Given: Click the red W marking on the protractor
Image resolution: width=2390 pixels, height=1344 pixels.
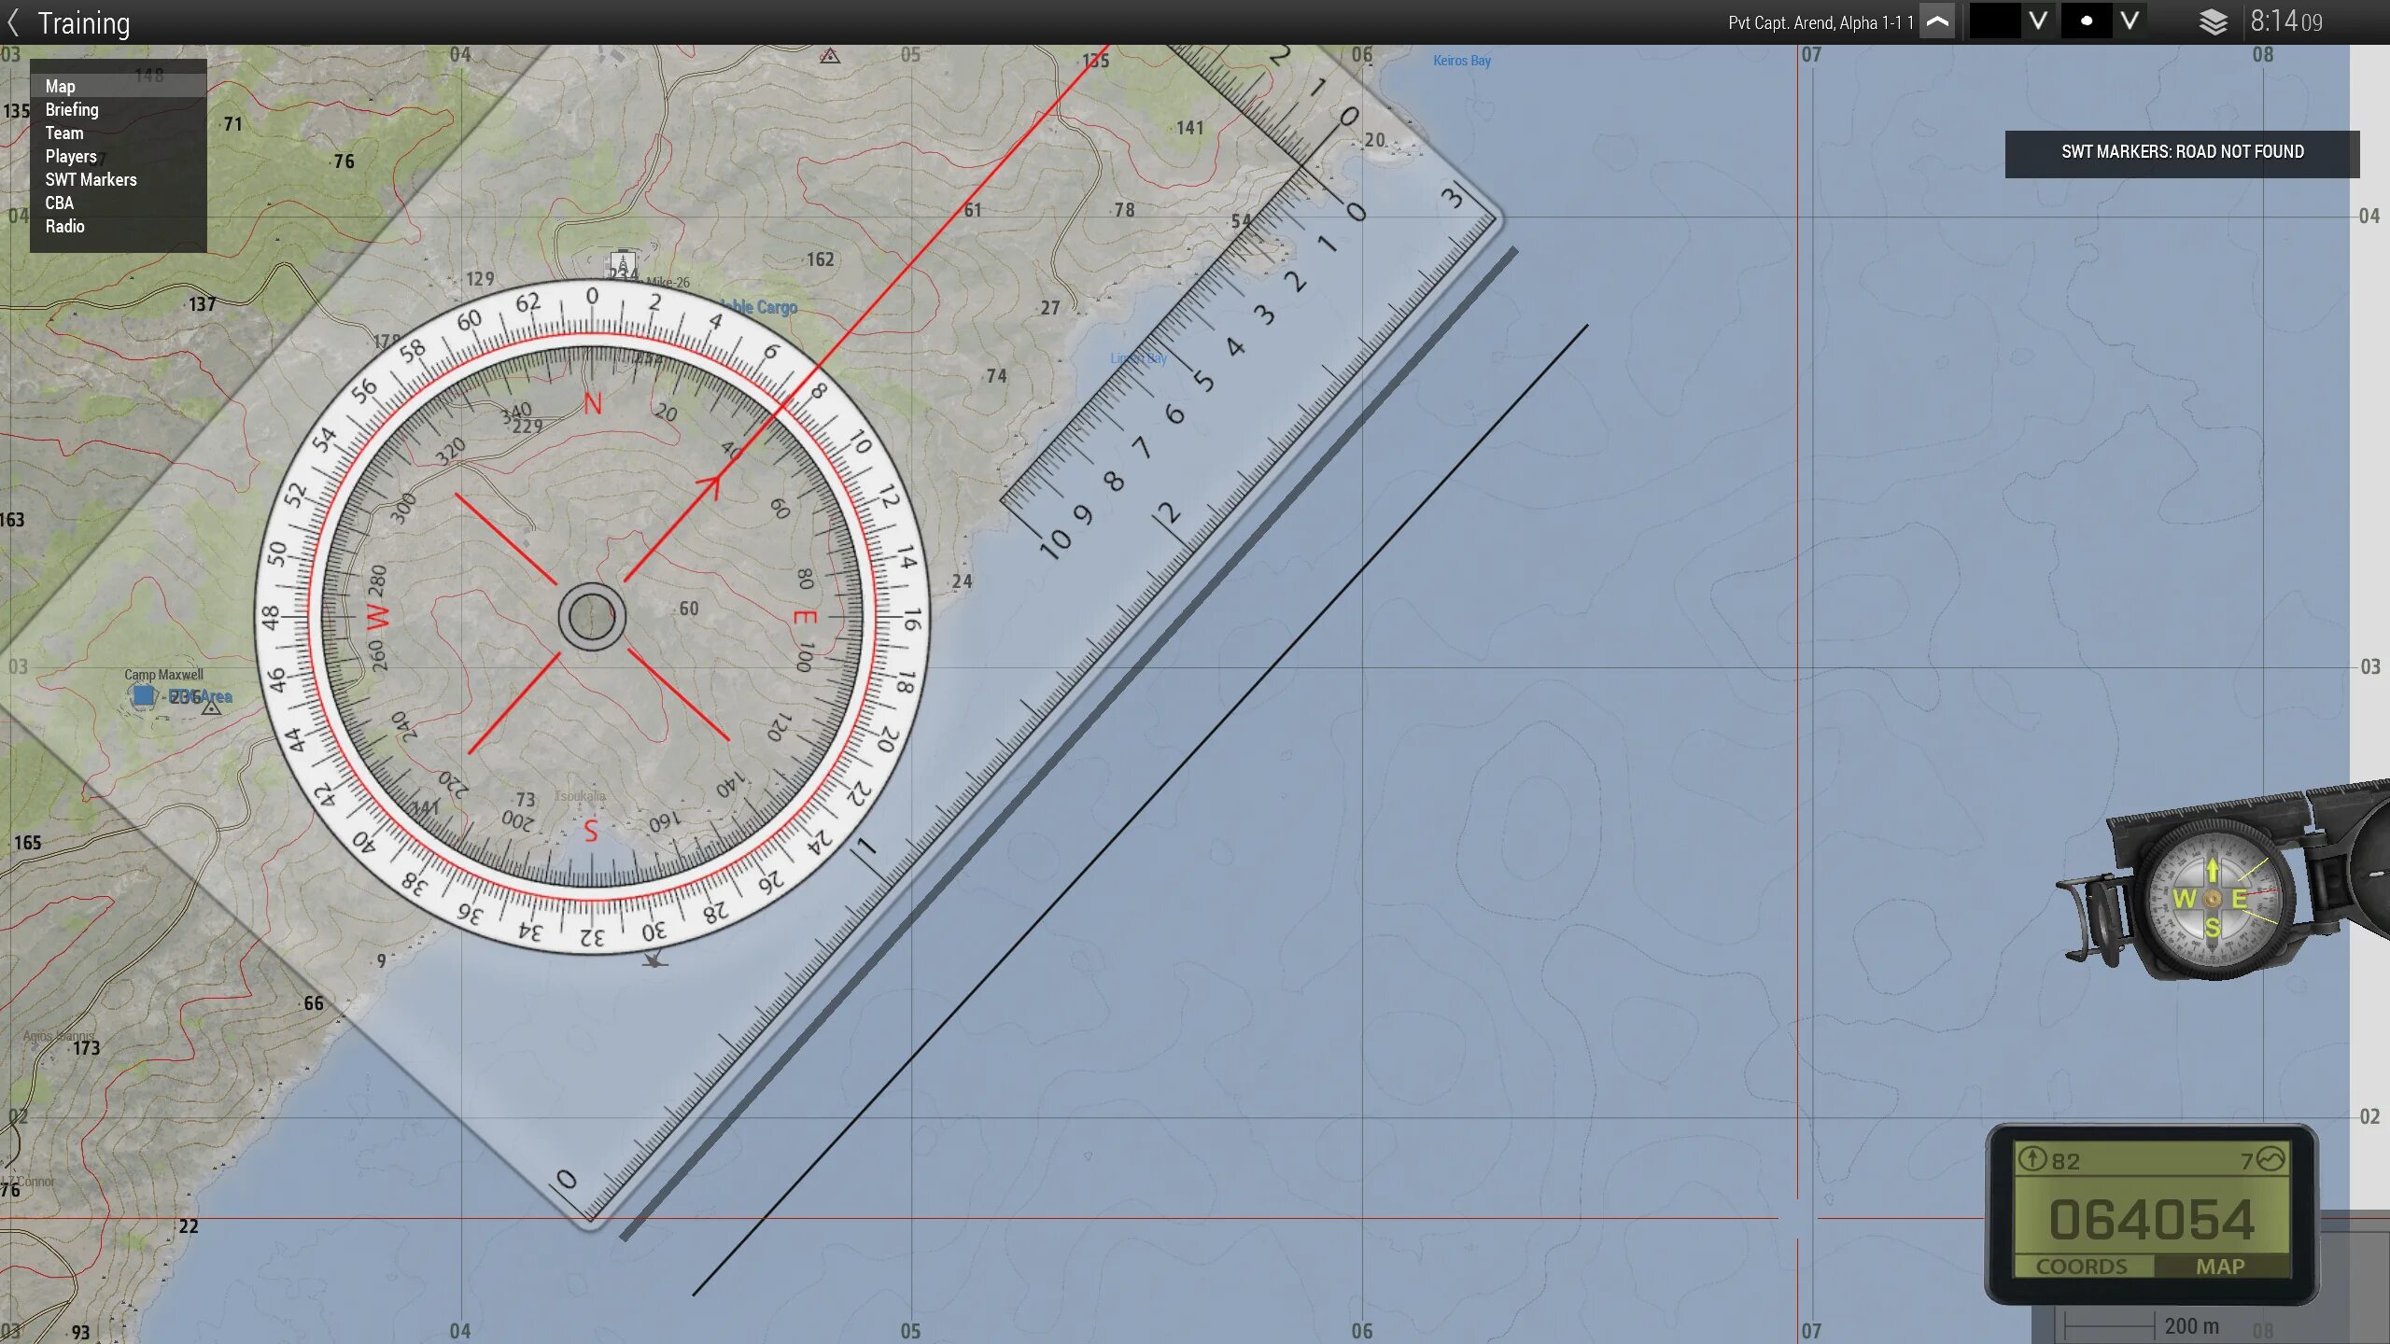Looking at the screenshot, I should point(376,616).
